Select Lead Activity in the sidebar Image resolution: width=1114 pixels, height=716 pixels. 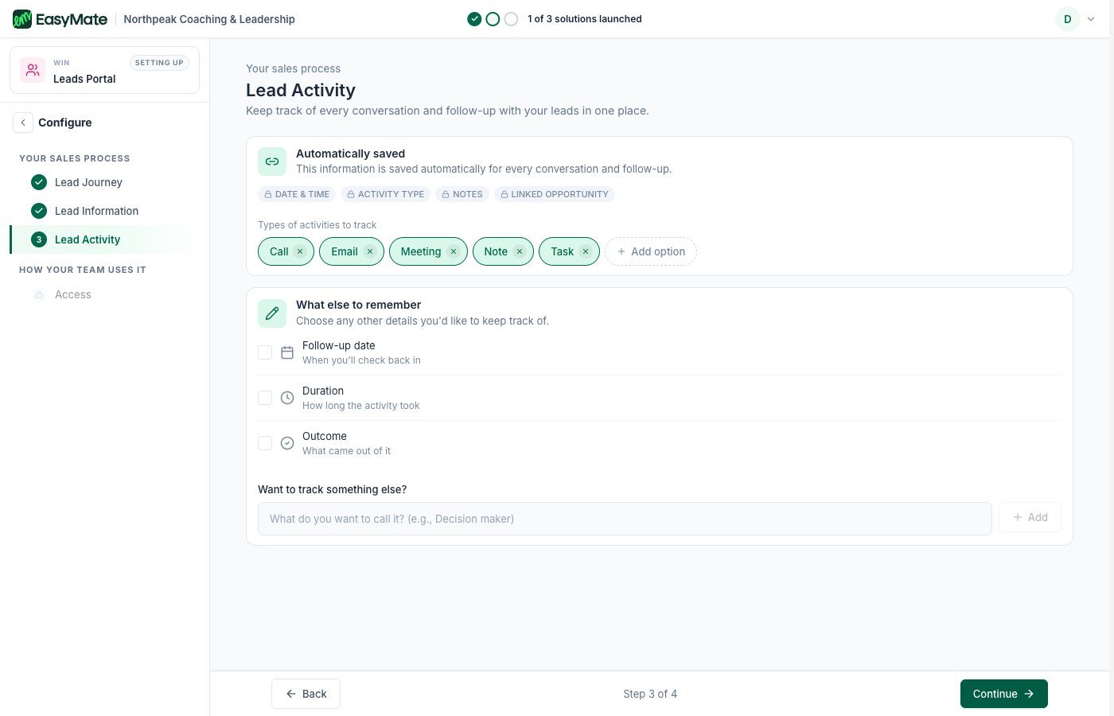pyautogui.click(x=100, y=239)
